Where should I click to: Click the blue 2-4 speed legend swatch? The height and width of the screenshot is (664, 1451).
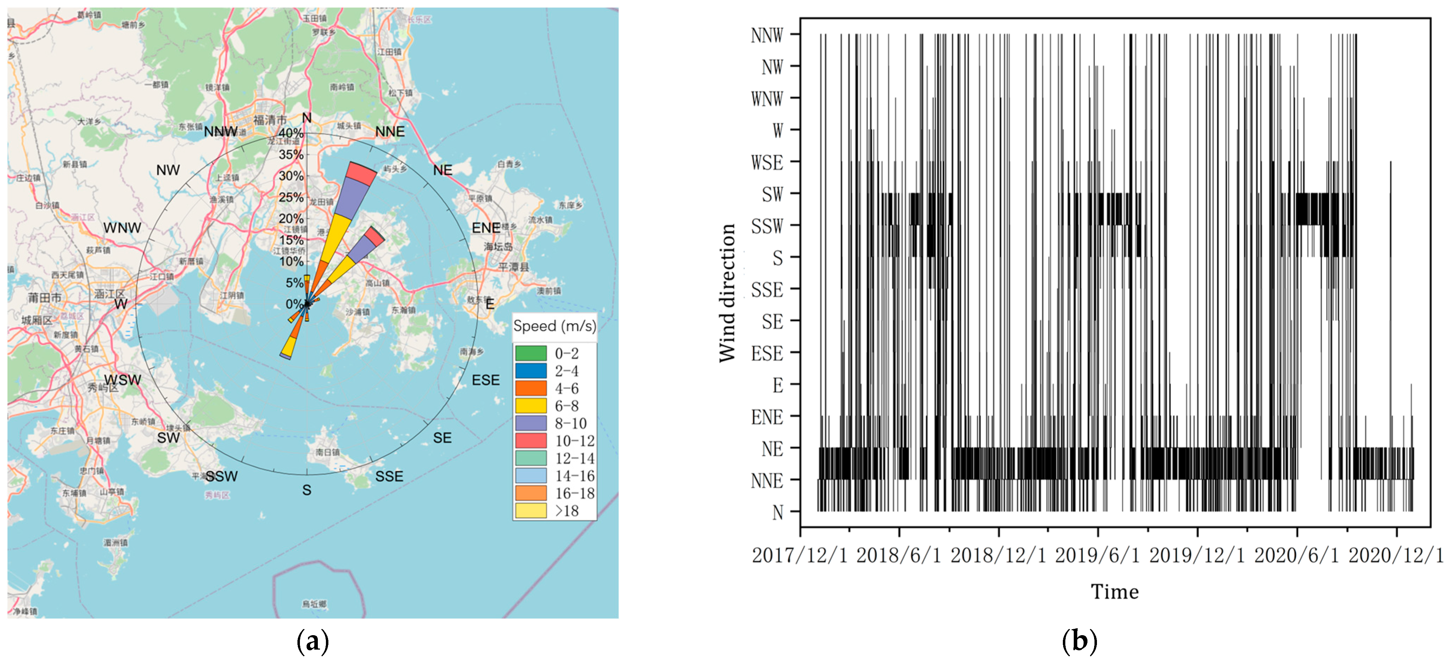point(531,370)
